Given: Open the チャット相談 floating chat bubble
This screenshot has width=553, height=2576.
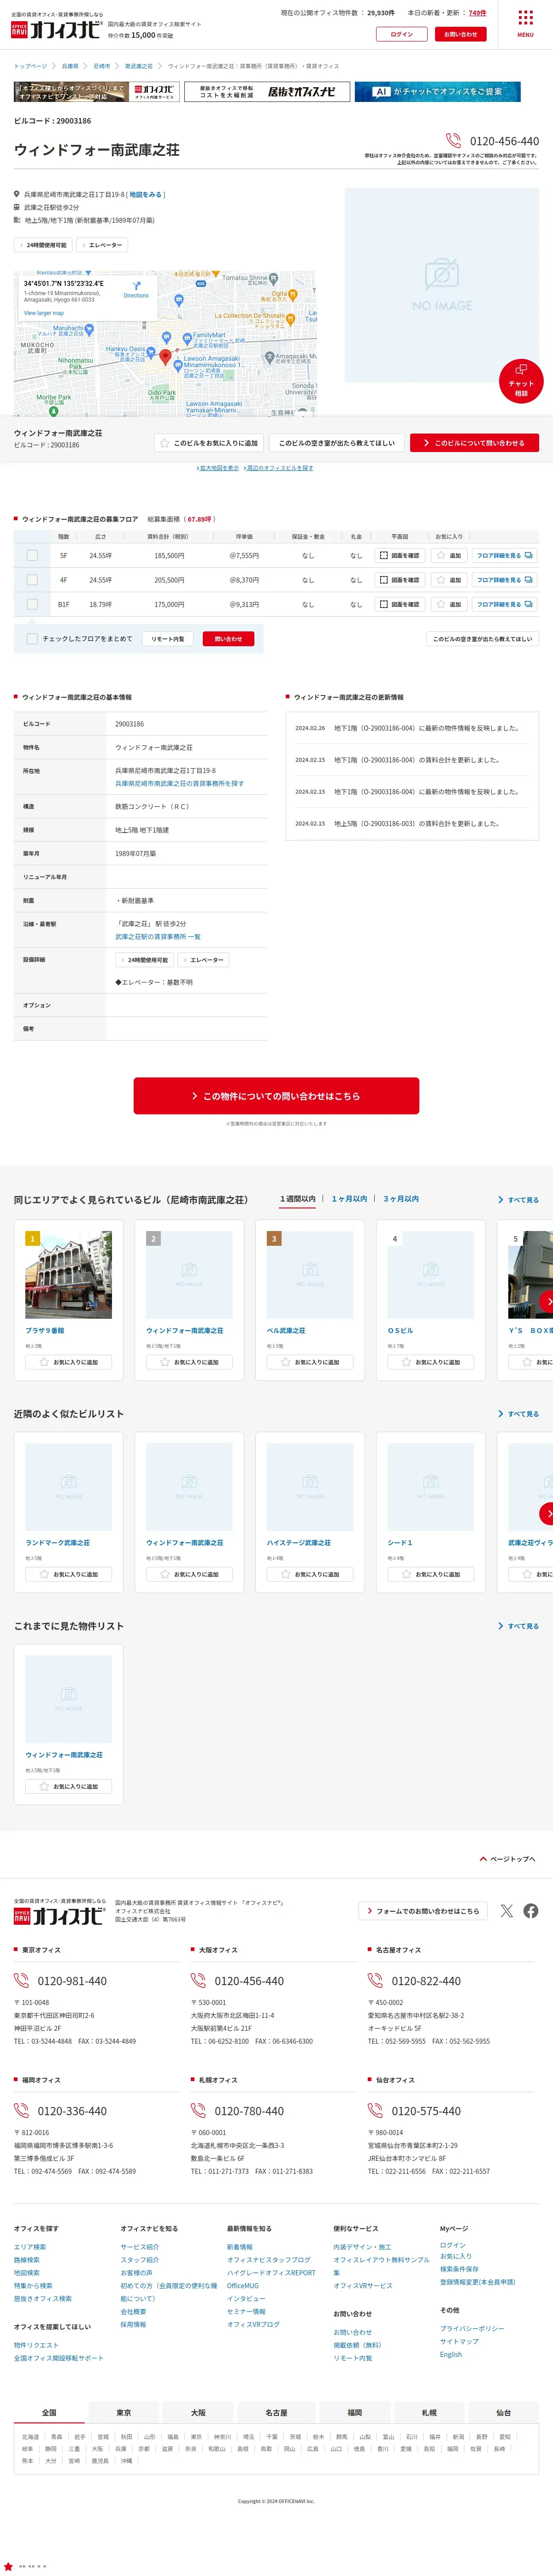Looking at the screenshot, I should [521, 380].
